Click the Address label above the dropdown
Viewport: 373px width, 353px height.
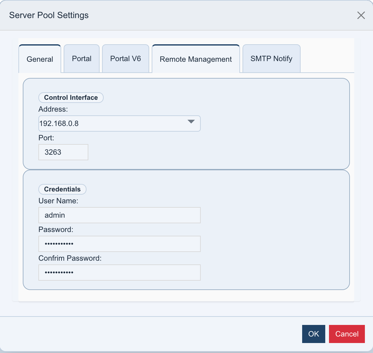point(53,109)
